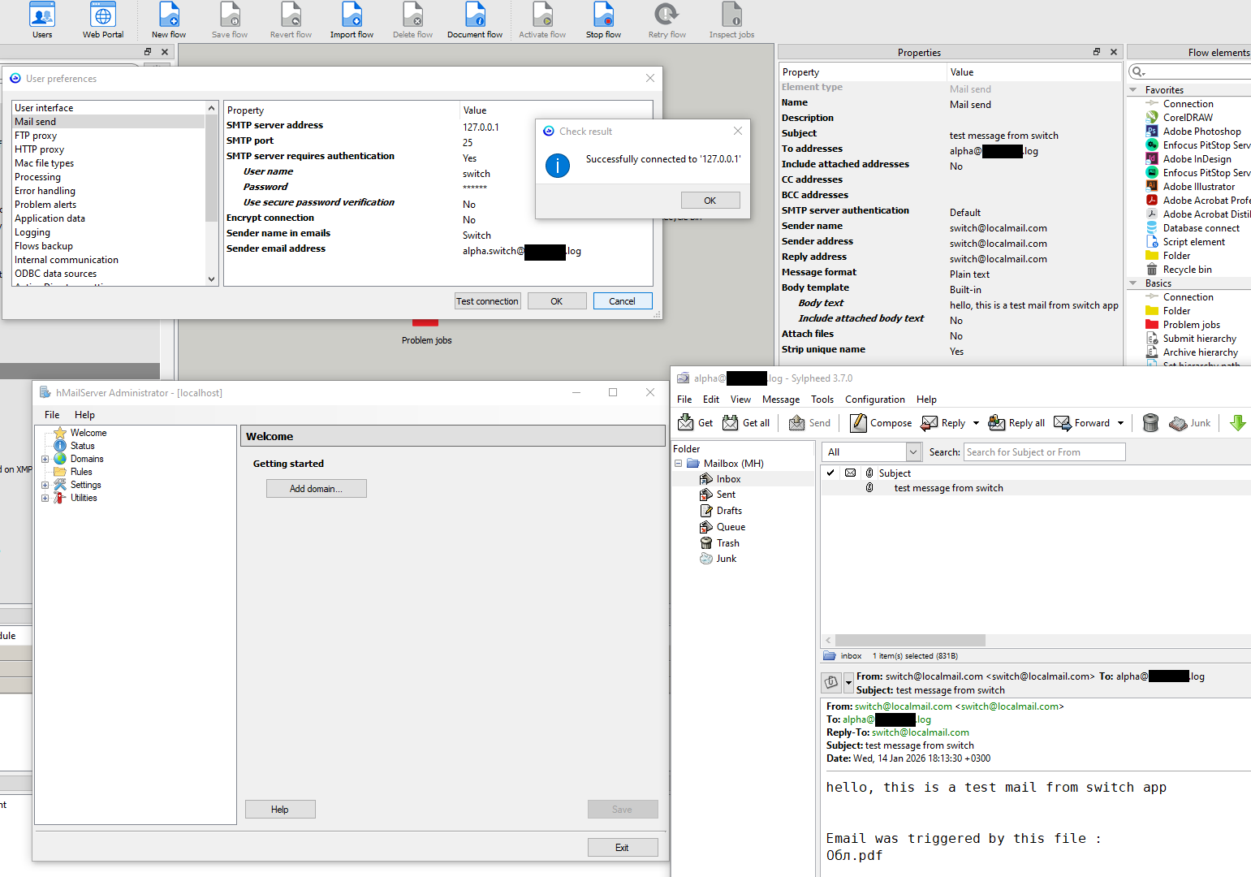The image size is (1251, 877).
Task: Expand the Domains tree node
Action: pos(45,459)
